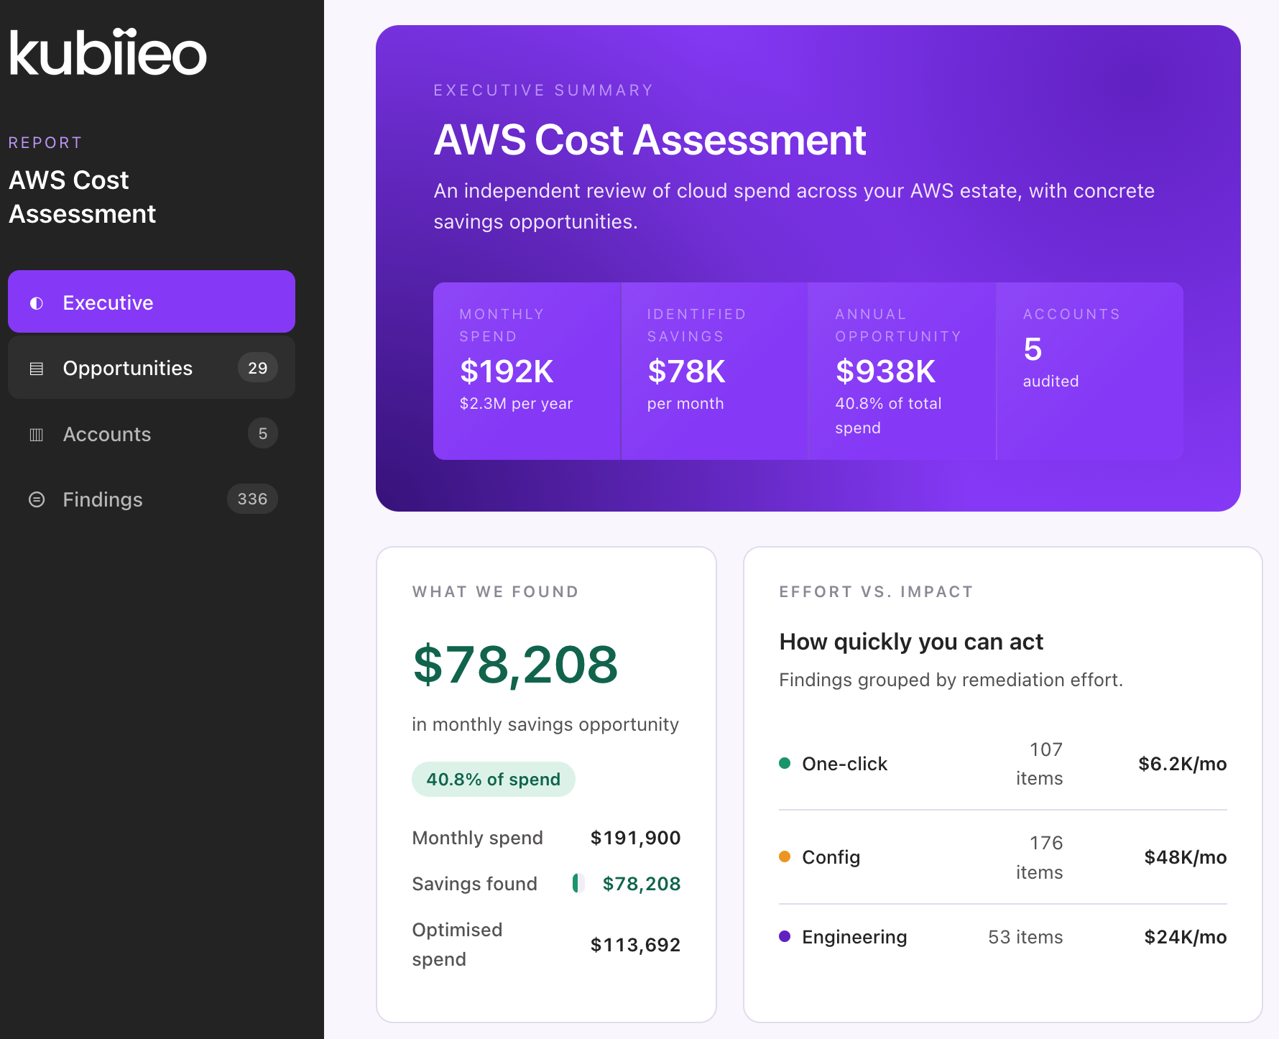
Task: Click the orange Config dot
Action: click(x=785, y=856)
